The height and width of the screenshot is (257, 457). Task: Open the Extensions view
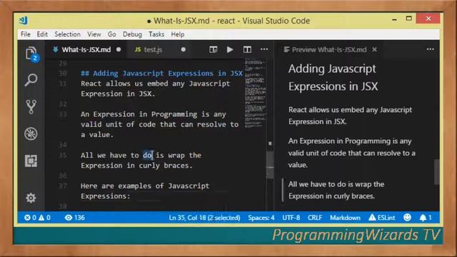31,161
